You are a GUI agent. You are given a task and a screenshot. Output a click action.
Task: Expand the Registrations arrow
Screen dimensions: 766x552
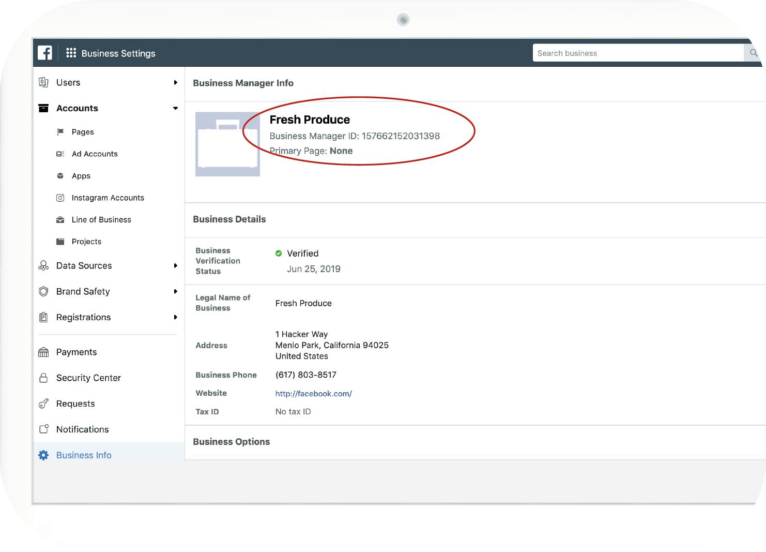pyautogui.click(x=176, y=317)
